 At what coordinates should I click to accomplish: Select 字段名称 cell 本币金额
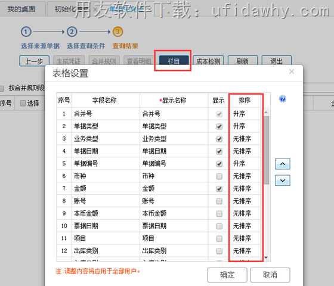tap(106, 213)
